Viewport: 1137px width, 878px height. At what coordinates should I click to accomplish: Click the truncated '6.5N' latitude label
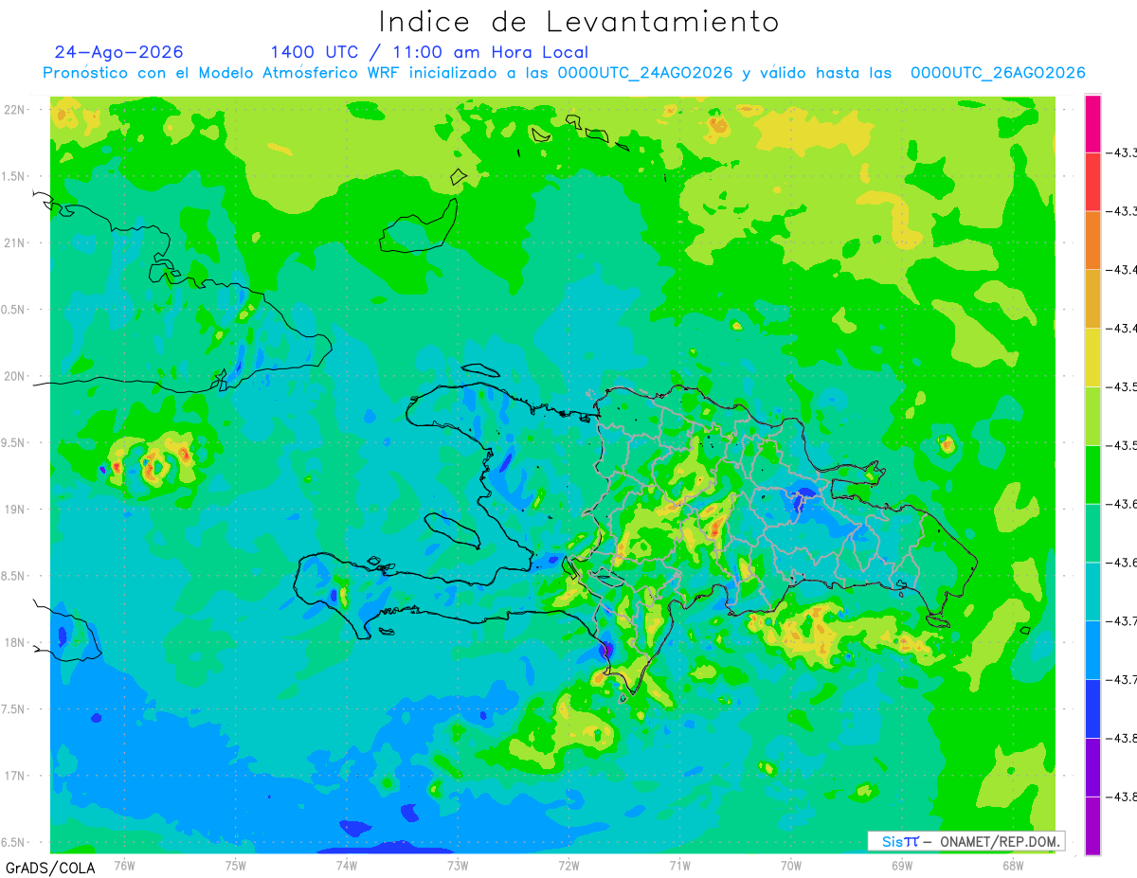(12, 843)
